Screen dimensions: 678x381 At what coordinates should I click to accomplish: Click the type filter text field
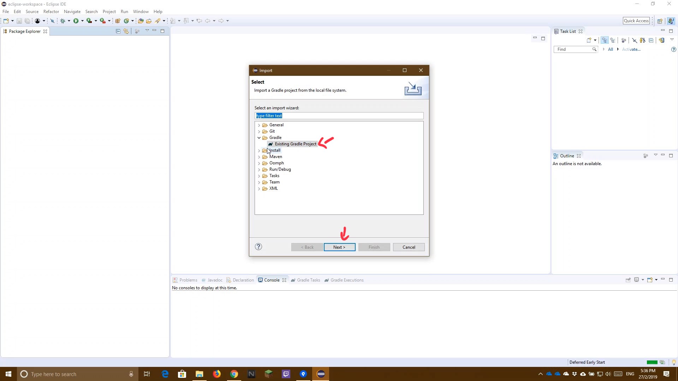coord(339,116)
